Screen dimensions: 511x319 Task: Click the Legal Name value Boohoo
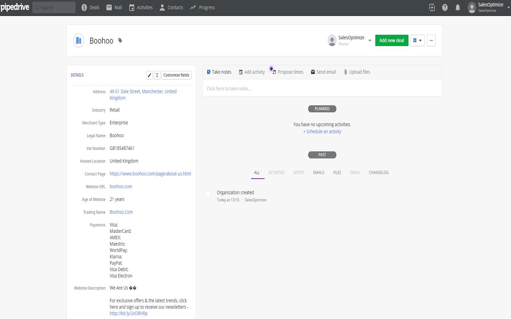click(x=117, y=135)
